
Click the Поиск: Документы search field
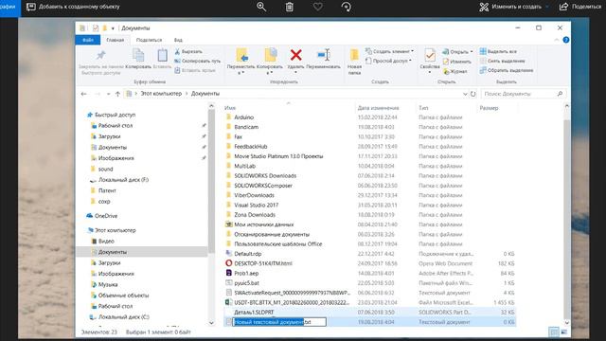pos(524,94)
